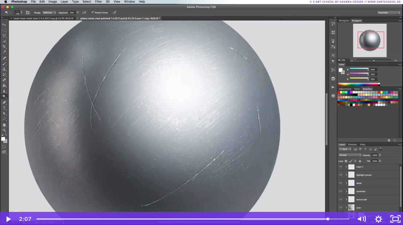Switch to the Channels tab
This screenshot has width=403, height=225.
(352, 145)
